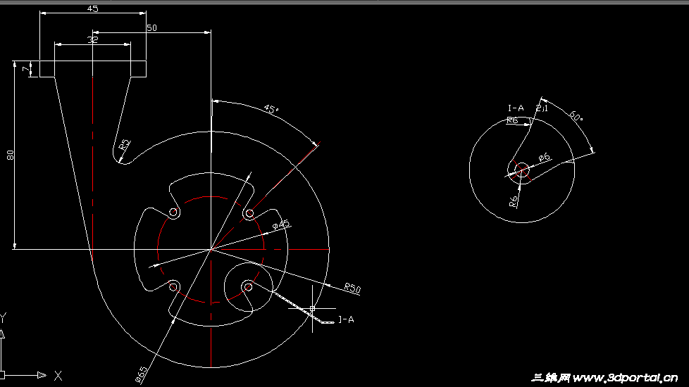Pick the small ø6 hole in detail view
The width and height of the screenshot is (689, 387).
pos(521,170)
